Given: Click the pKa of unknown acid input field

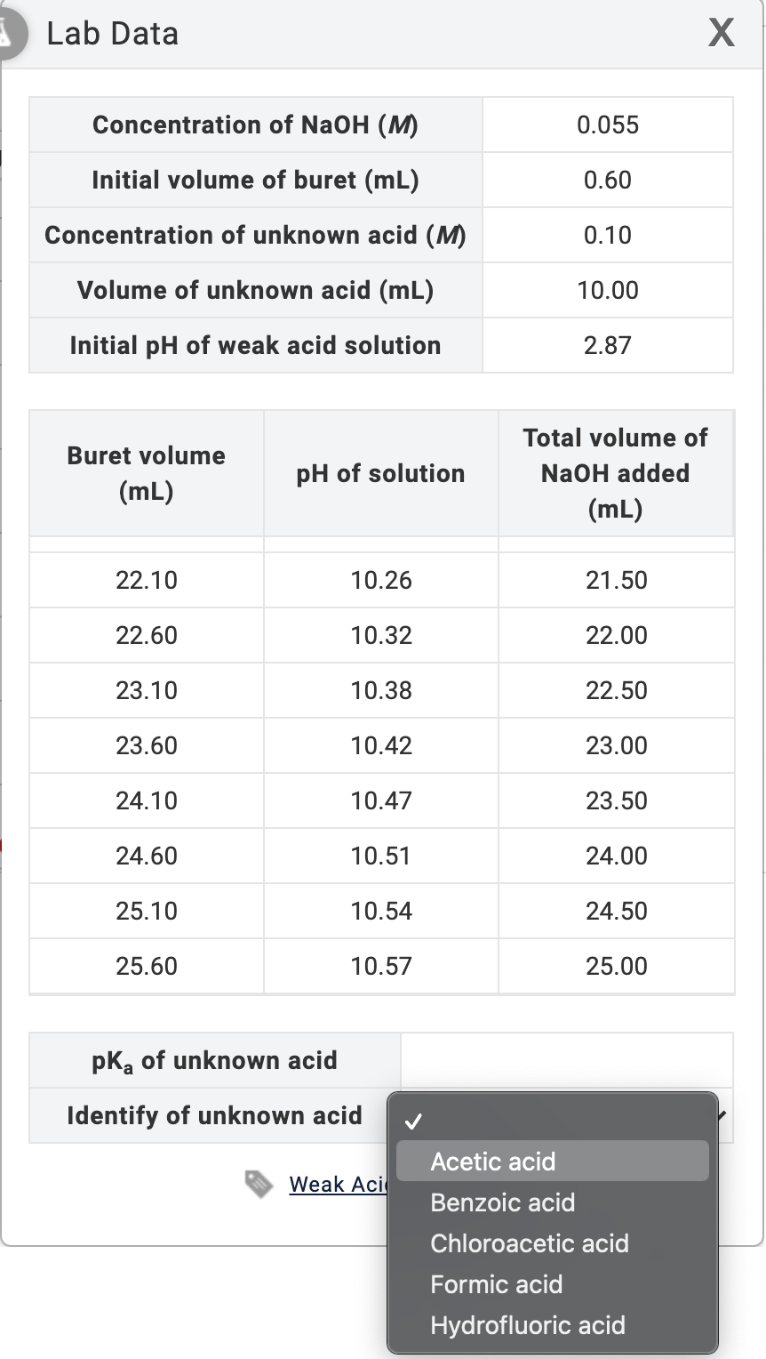Looking at the screenshot, I should (x=565, y=1059).
